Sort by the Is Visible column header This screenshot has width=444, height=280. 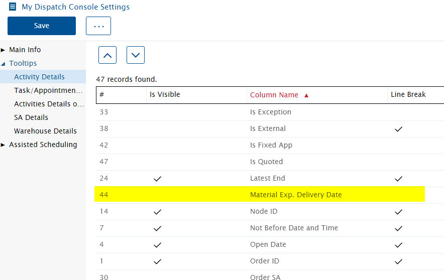tap(165, 94)
